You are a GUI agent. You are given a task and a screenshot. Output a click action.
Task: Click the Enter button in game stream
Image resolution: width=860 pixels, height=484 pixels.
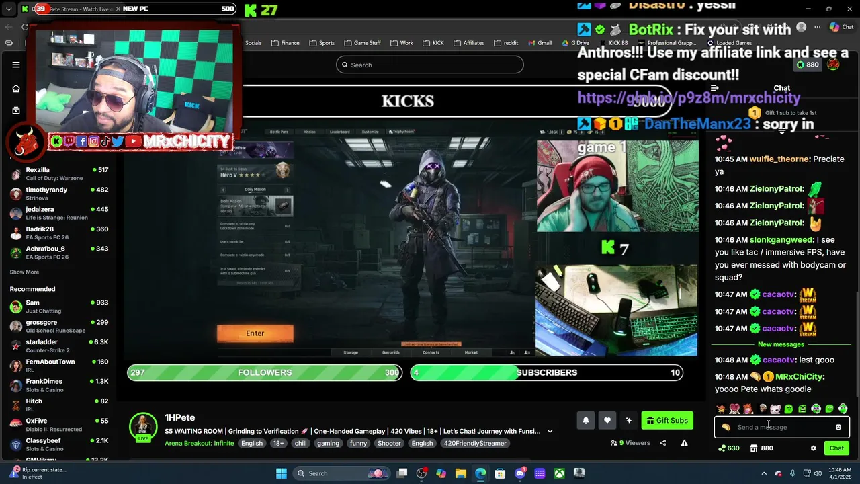point(255,333)
